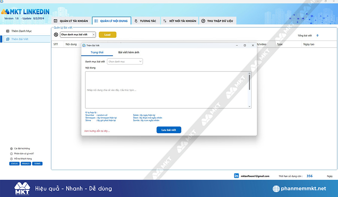Click the MKT LinkedIn logo
Screen dimensions: 338x197
pyautogui.click(x=25, y=12)
